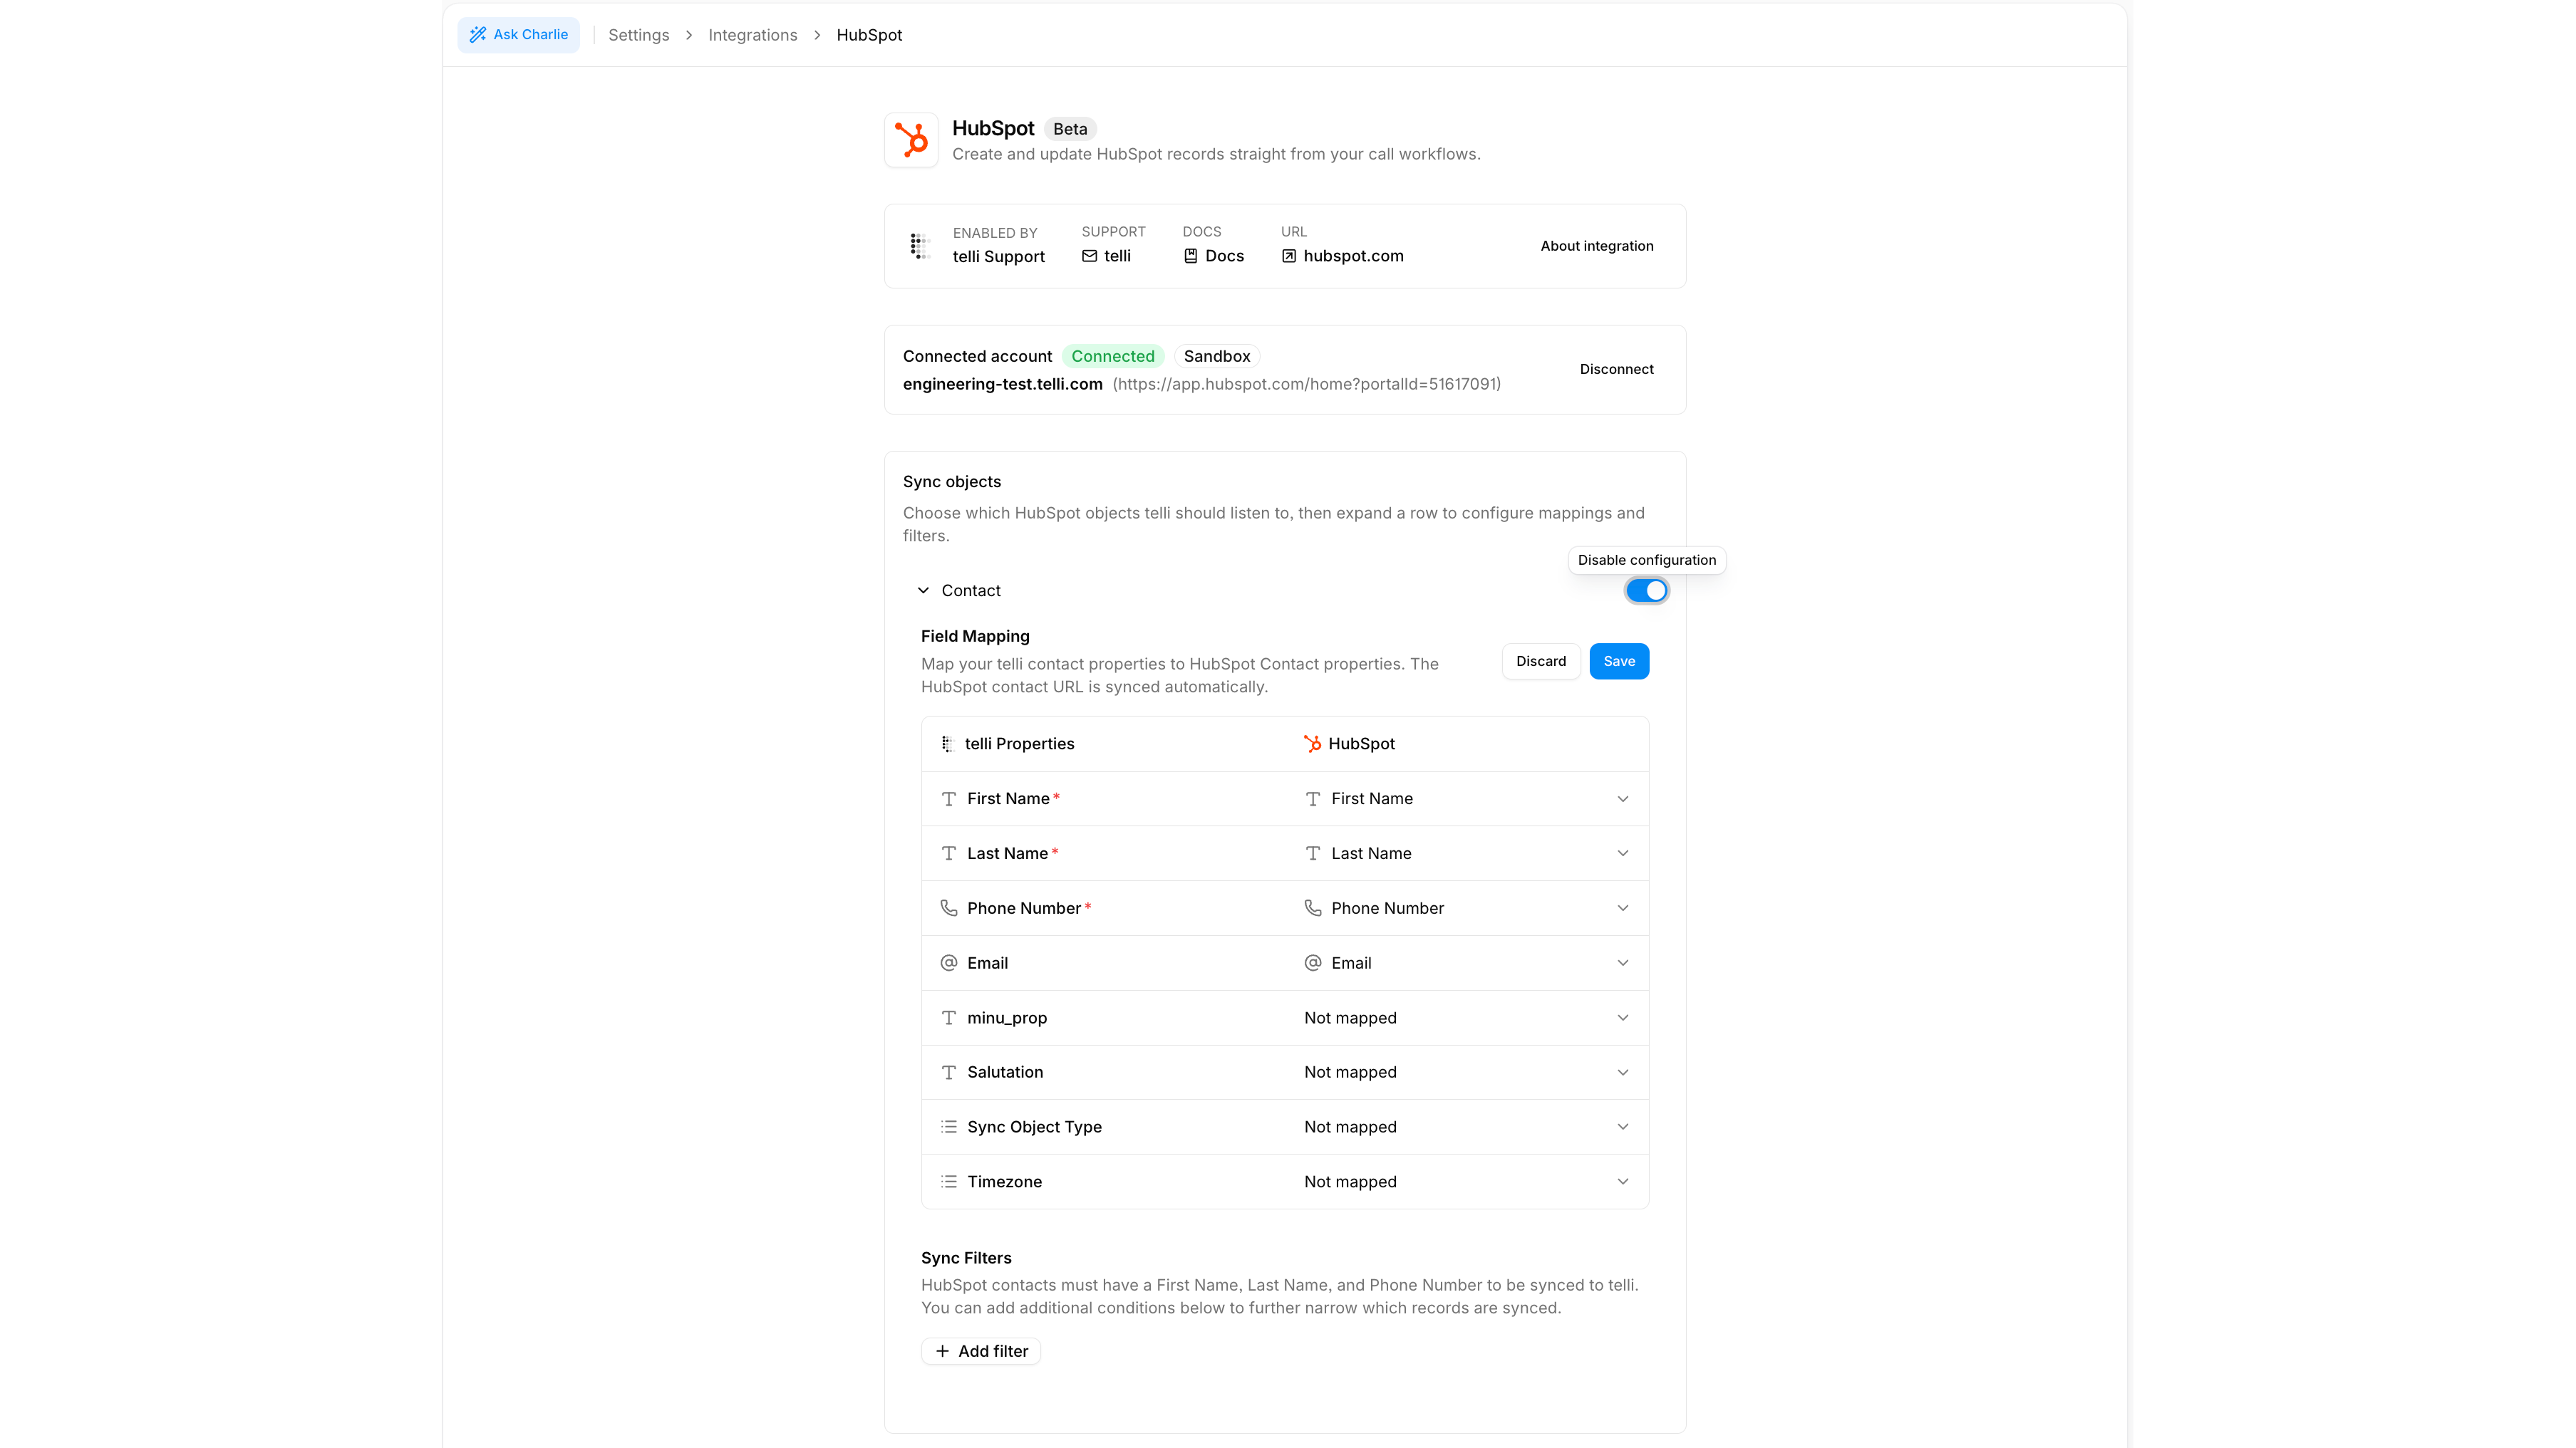The width and height of the screenshot is (2576, 1448).
Task: Disconnect the connected HubSpot account
Action: [1616, 369]
